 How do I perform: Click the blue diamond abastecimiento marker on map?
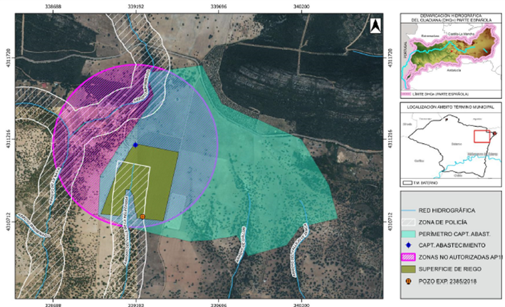[x=135, y=145]
